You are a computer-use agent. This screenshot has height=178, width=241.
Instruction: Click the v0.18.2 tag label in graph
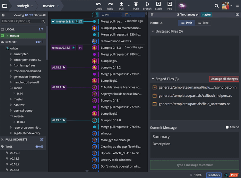59,67
